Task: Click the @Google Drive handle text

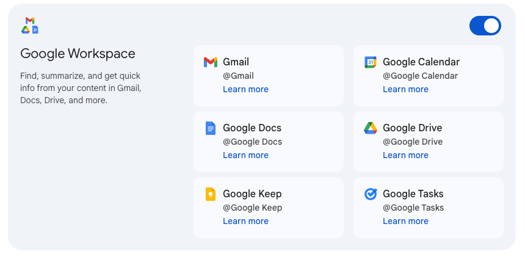Action: click(x=412, y=142)
